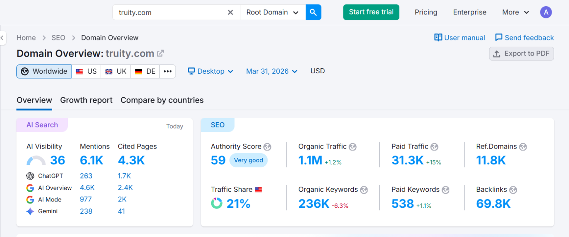Image resolution: width=569 pixels, height=237 pixels.
Task: Collapse the left sidebar arrow
Action: pos(2,37)
